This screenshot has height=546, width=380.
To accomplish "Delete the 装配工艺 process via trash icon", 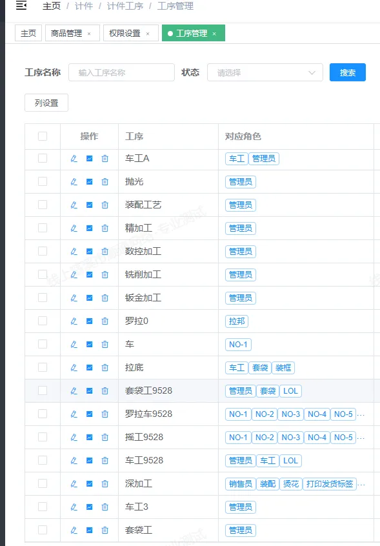I will coord(105,205).
